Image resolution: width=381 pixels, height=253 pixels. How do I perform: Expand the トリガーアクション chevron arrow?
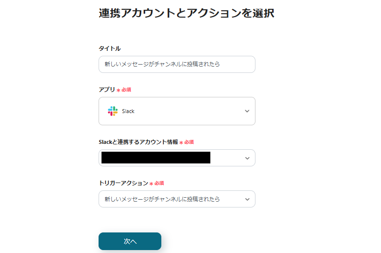pyautogui.click(x=247, y=199)
